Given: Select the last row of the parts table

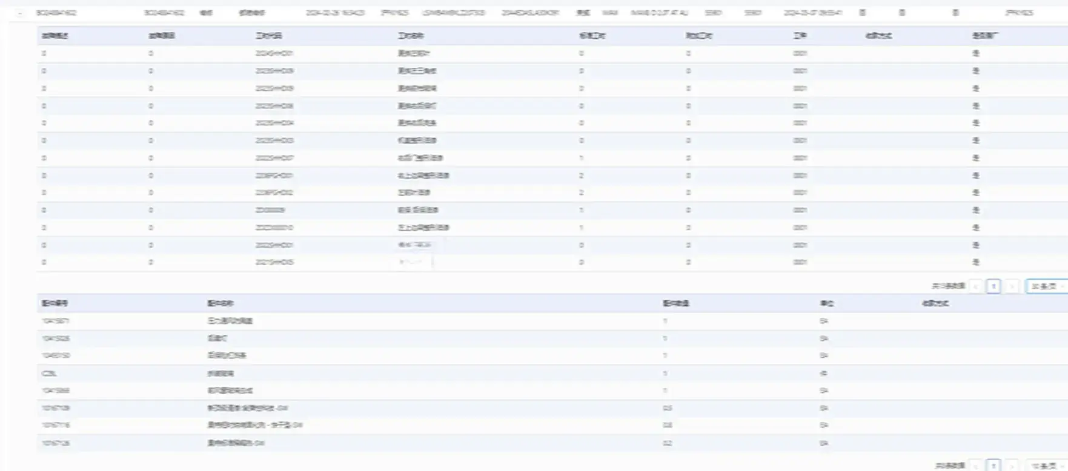Looking at the screenshot, I should tap(236, 443).
